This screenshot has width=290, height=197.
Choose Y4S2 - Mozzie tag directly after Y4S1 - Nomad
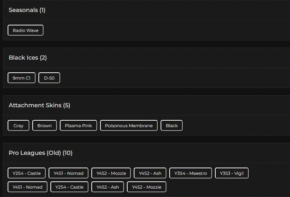111,173
